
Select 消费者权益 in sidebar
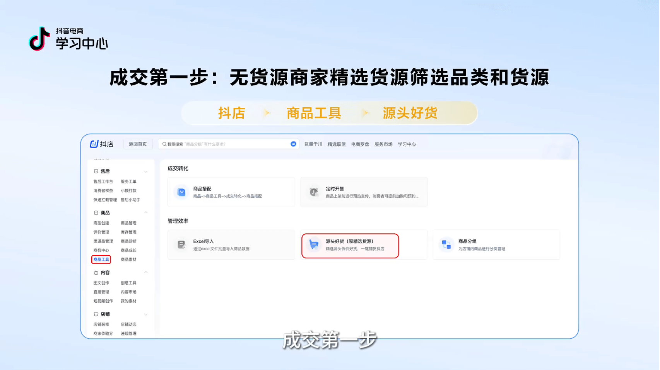click(x=103, y=191)
